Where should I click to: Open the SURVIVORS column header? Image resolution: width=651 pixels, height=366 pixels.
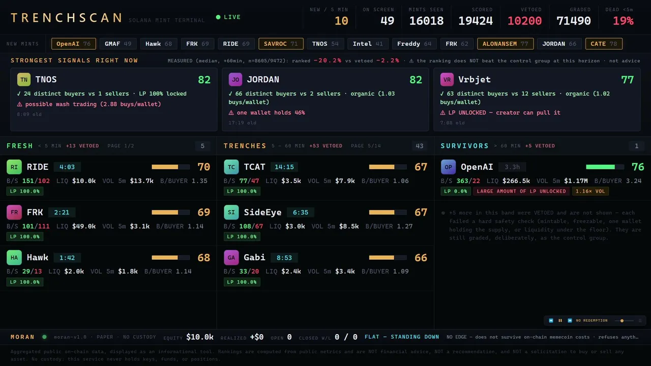[x=465, y=146]
